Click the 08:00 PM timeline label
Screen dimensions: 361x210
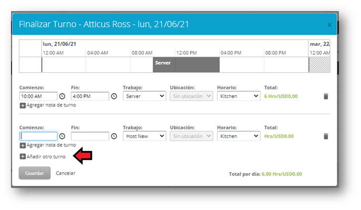[275, 53]
